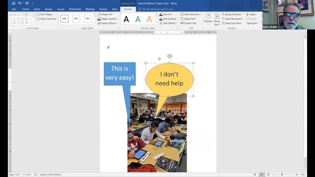315x177 pixels.
Task: Switch to the Insert tab
Action: (37, 9)
